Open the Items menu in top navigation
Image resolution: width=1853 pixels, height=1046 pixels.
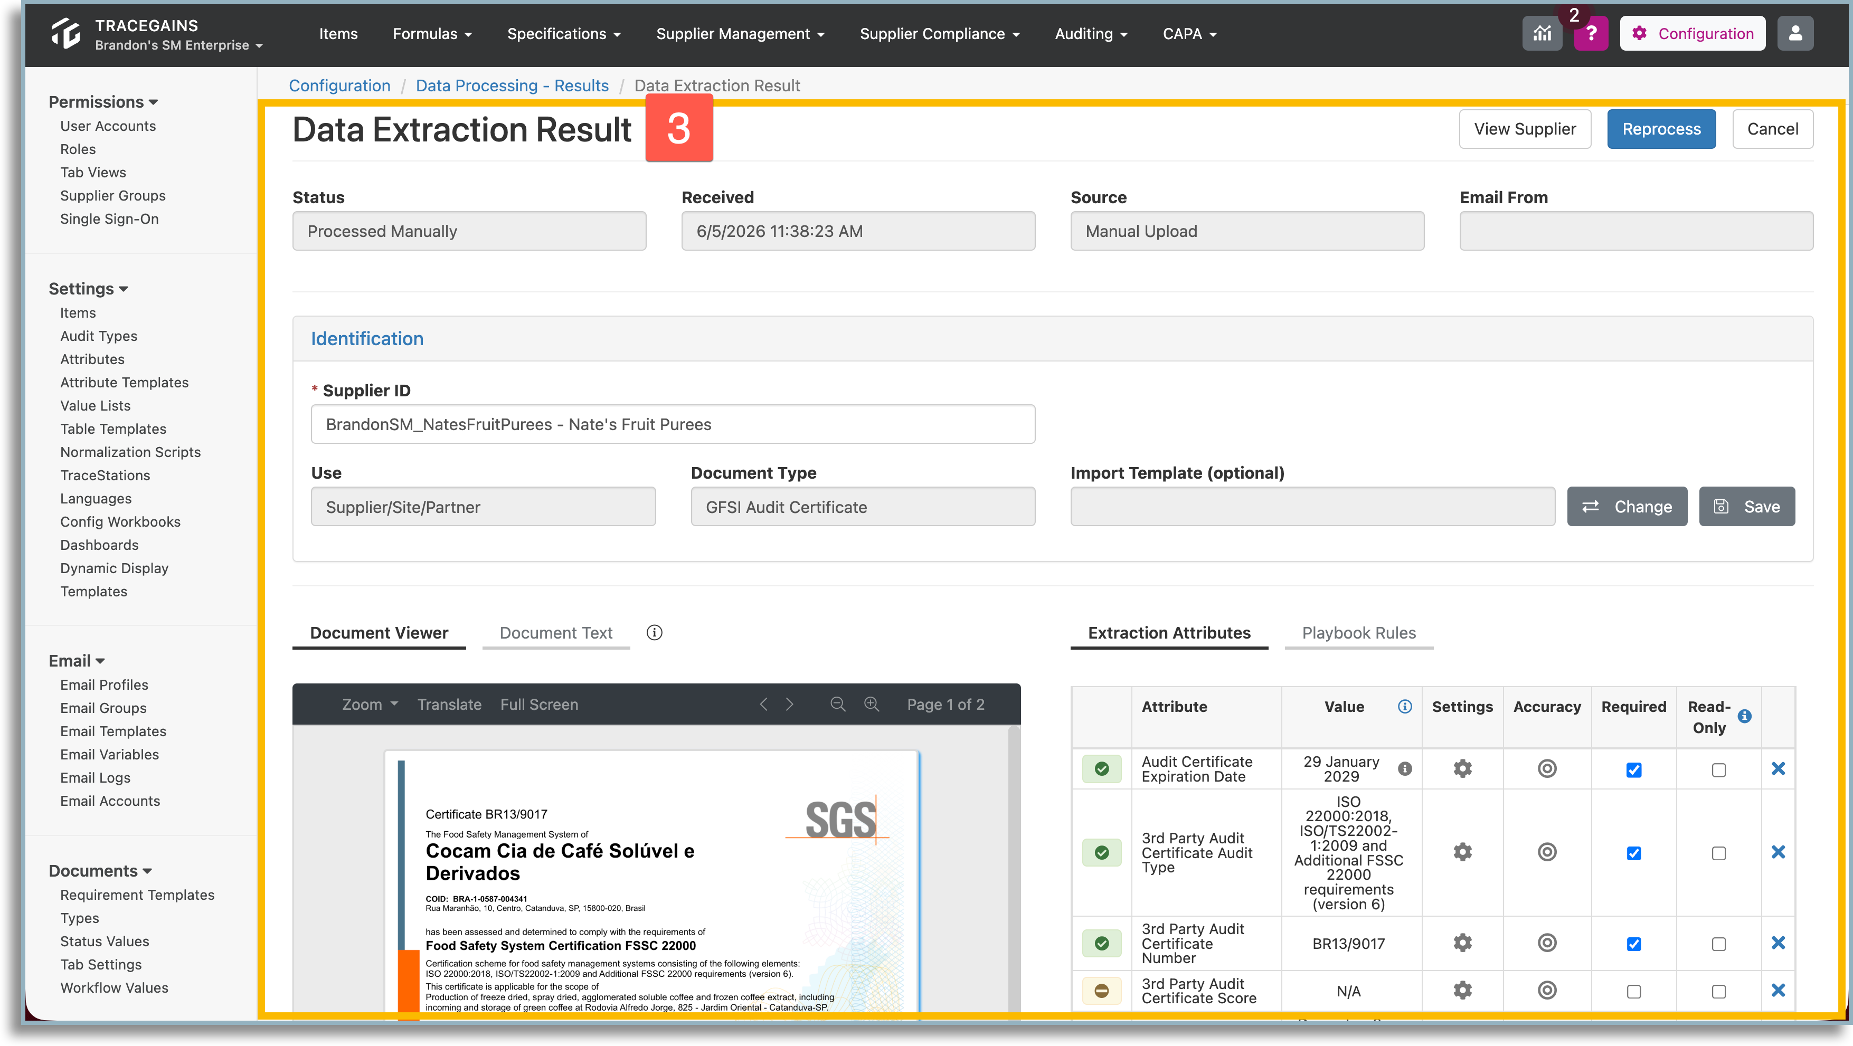[x=338, y=34]
